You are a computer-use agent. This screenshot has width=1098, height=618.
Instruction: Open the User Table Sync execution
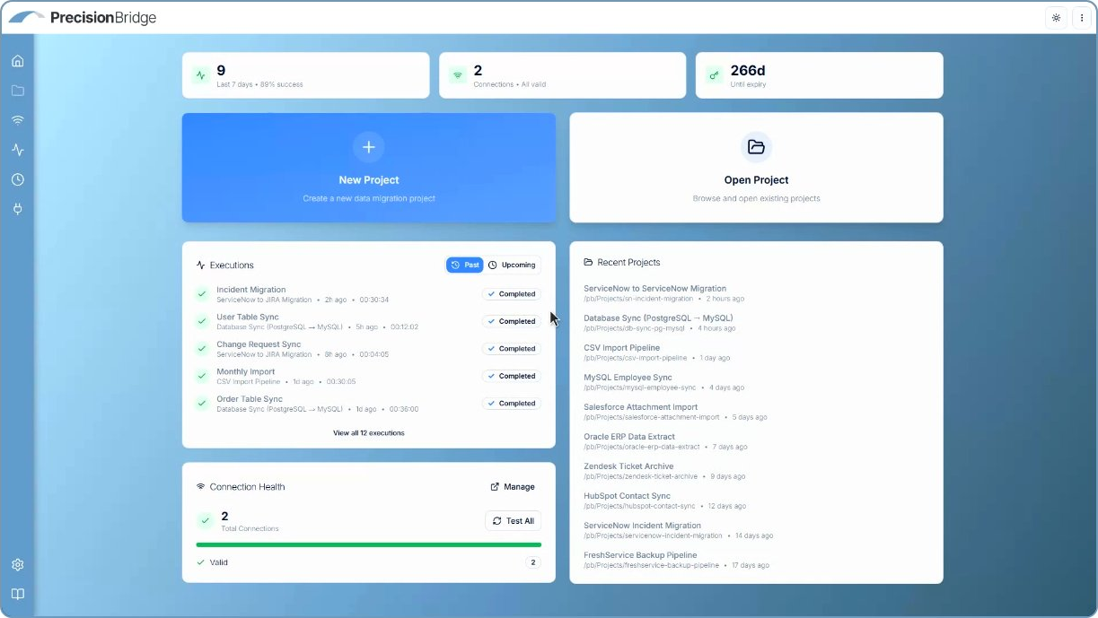(368, 321)
